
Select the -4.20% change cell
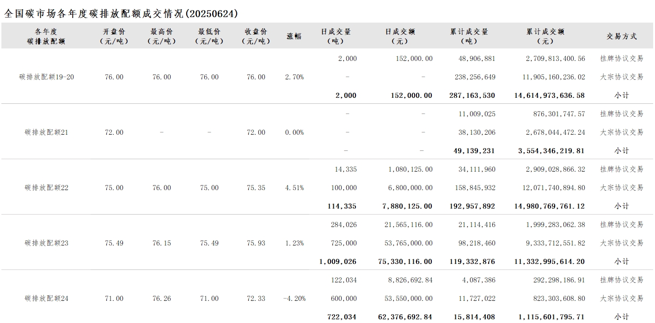click(294, 299)
